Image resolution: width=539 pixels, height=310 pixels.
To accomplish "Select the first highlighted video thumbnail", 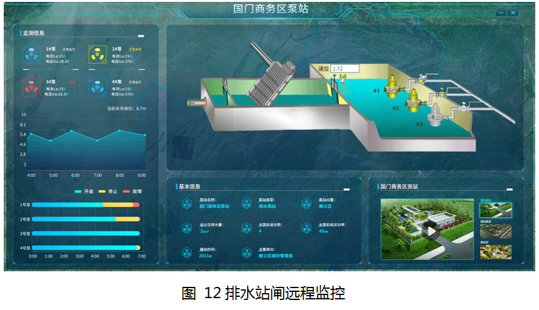I will point(495,209).
